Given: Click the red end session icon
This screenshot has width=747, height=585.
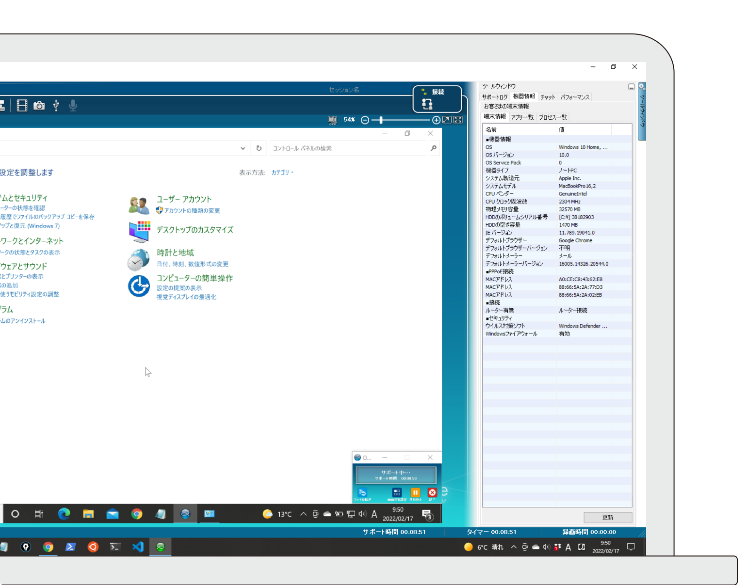Looking at the screenshot, I should click(x=432, y=492).
